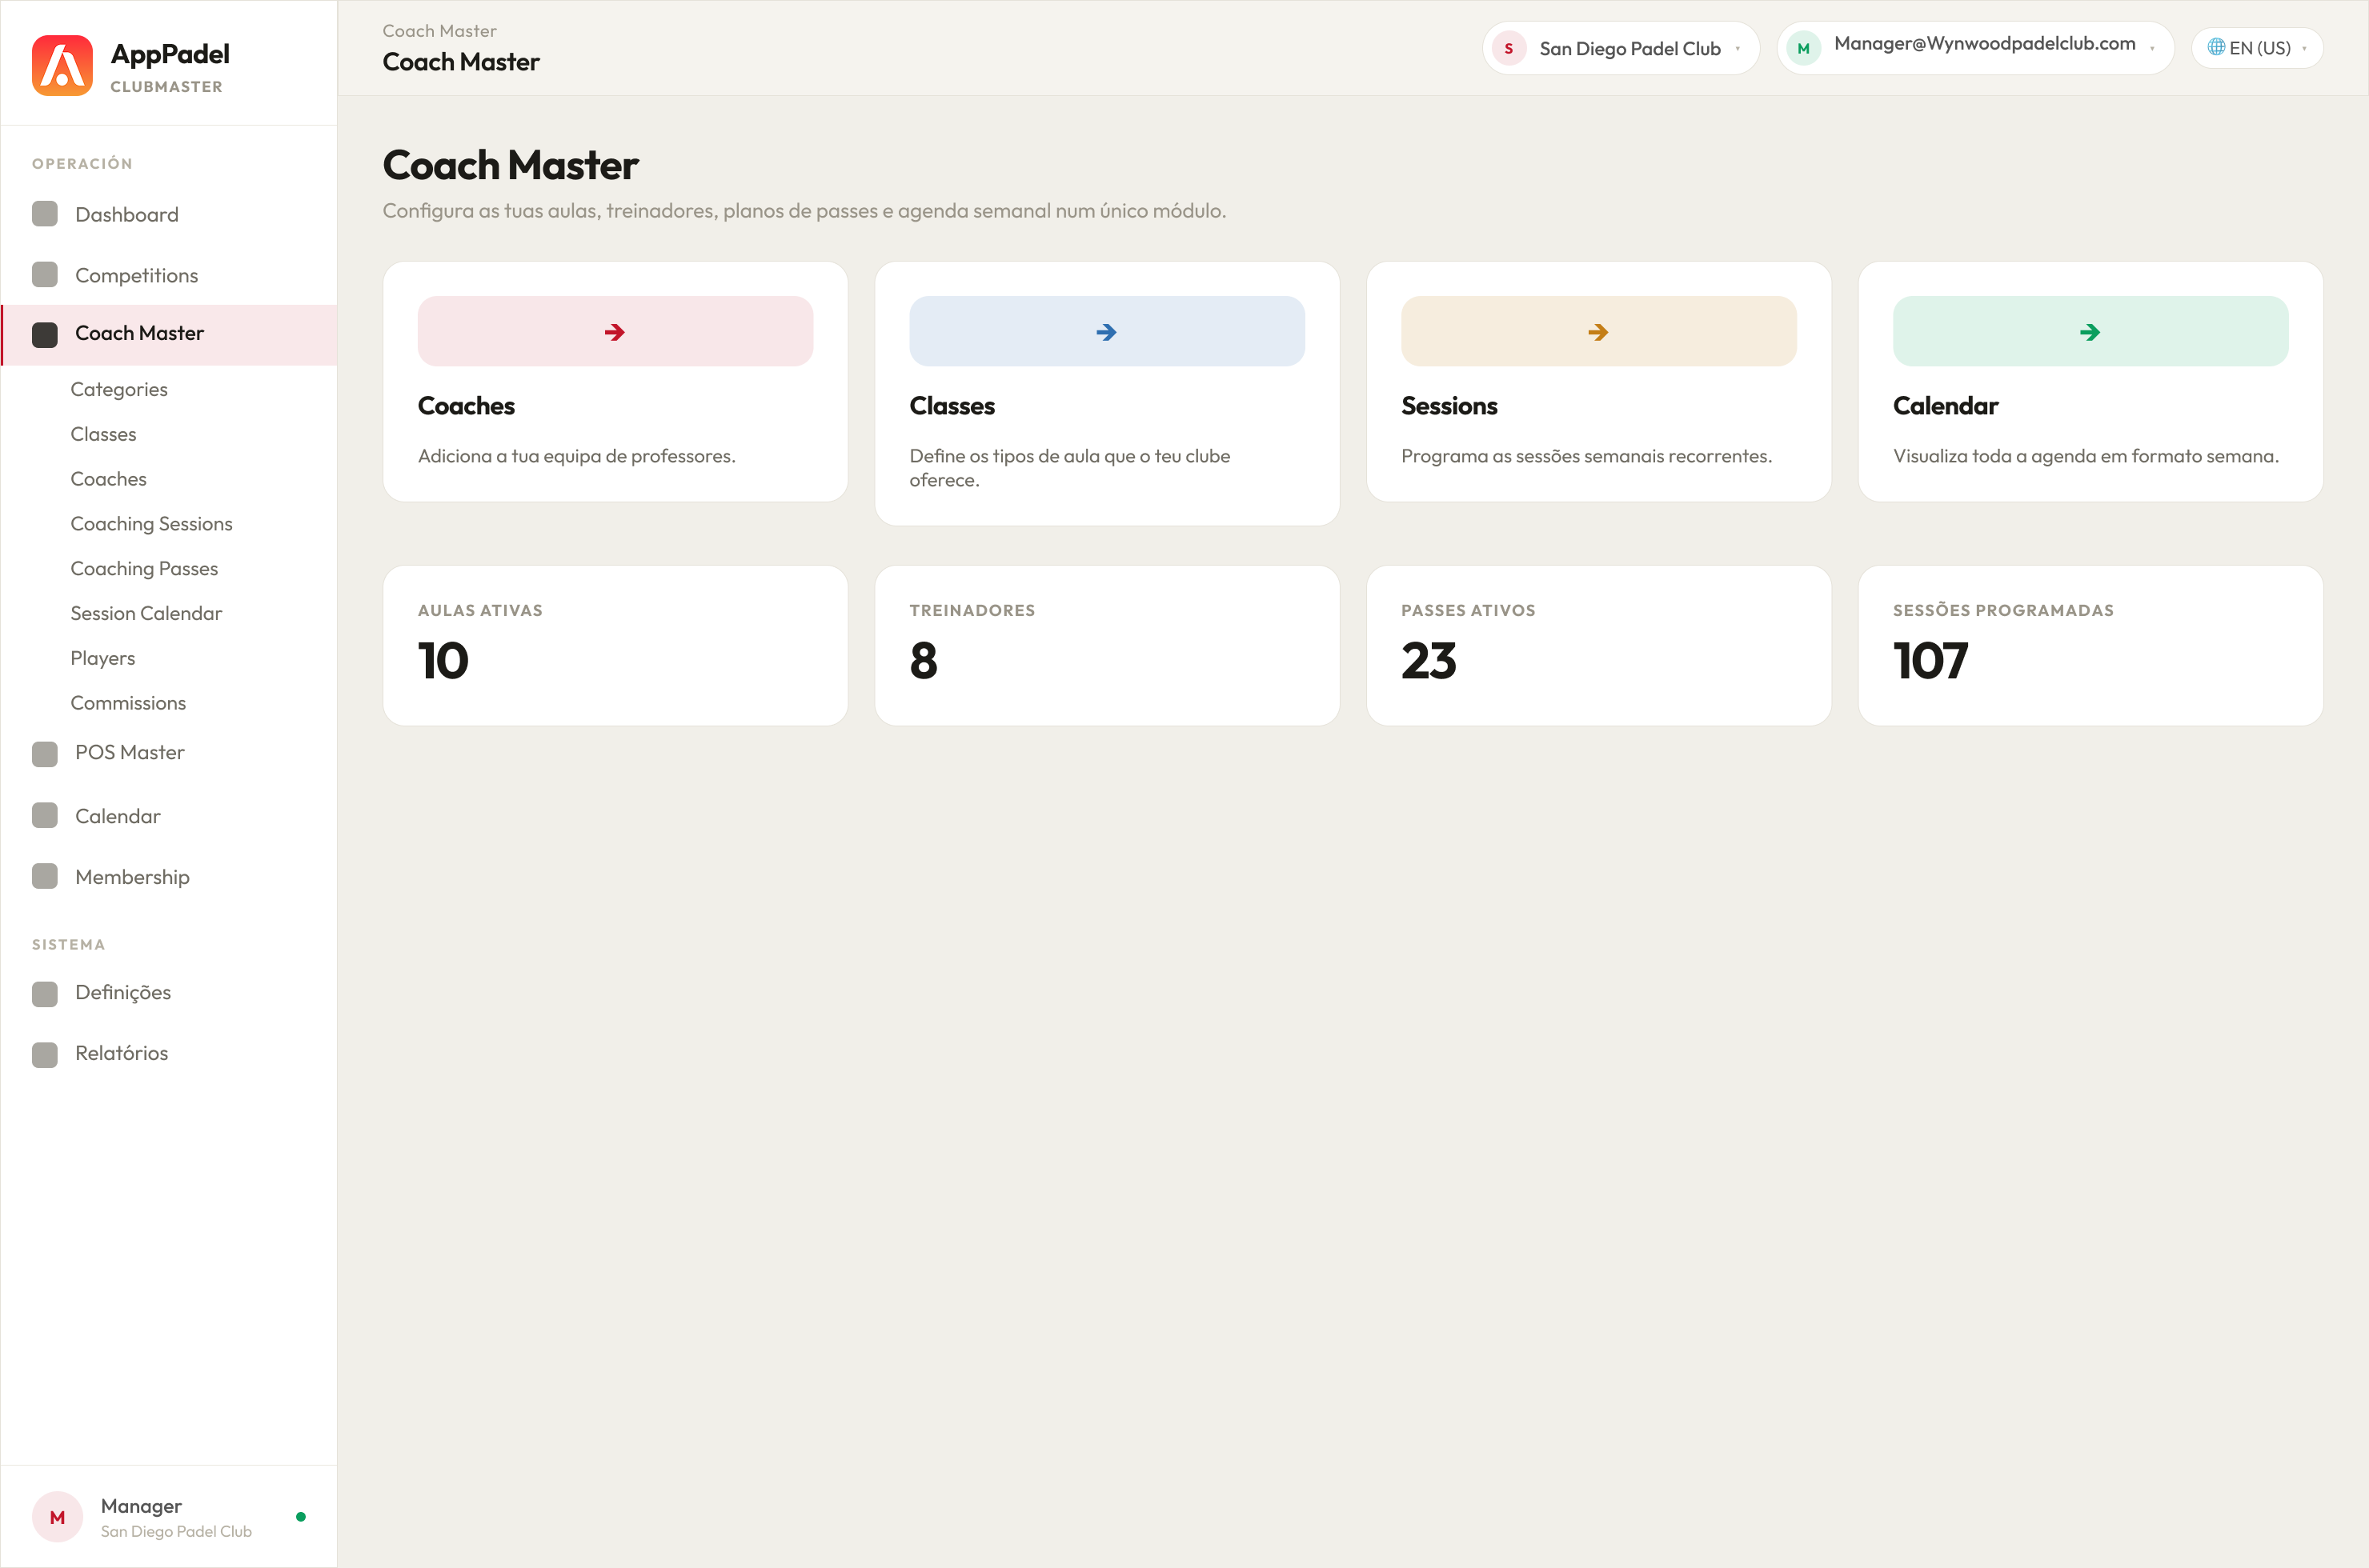Image resolution: width=2369 pixels, height=1568 pixels.
Task: Click the Sessões Programadas stat card
Action: 2090,646
